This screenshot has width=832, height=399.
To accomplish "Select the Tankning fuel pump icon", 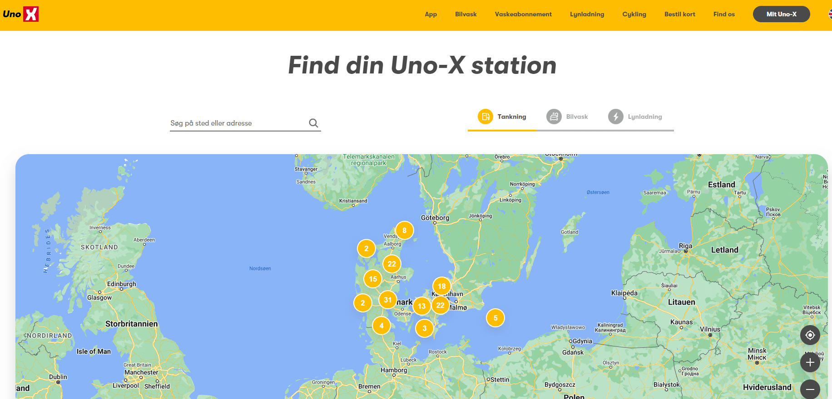I will 485,117.
